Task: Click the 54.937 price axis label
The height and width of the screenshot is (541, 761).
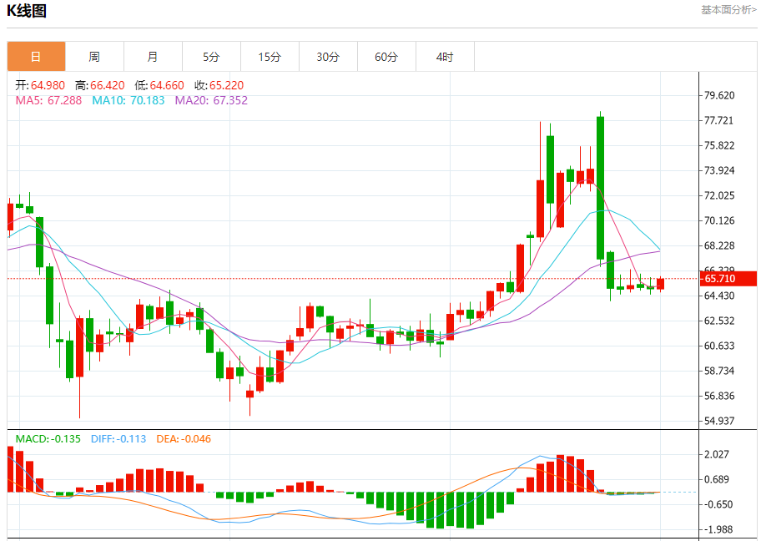Action: 719,421
